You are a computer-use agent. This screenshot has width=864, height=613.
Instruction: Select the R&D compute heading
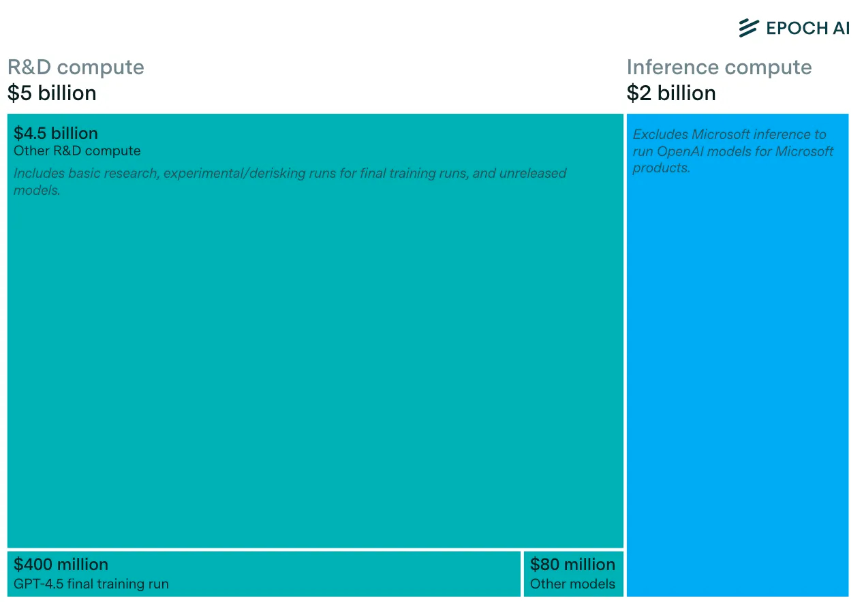76,67
